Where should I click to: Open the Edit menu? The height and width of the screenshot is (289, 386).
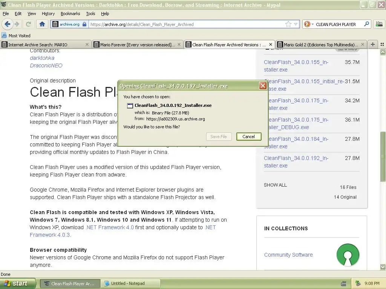click(18, 14)
